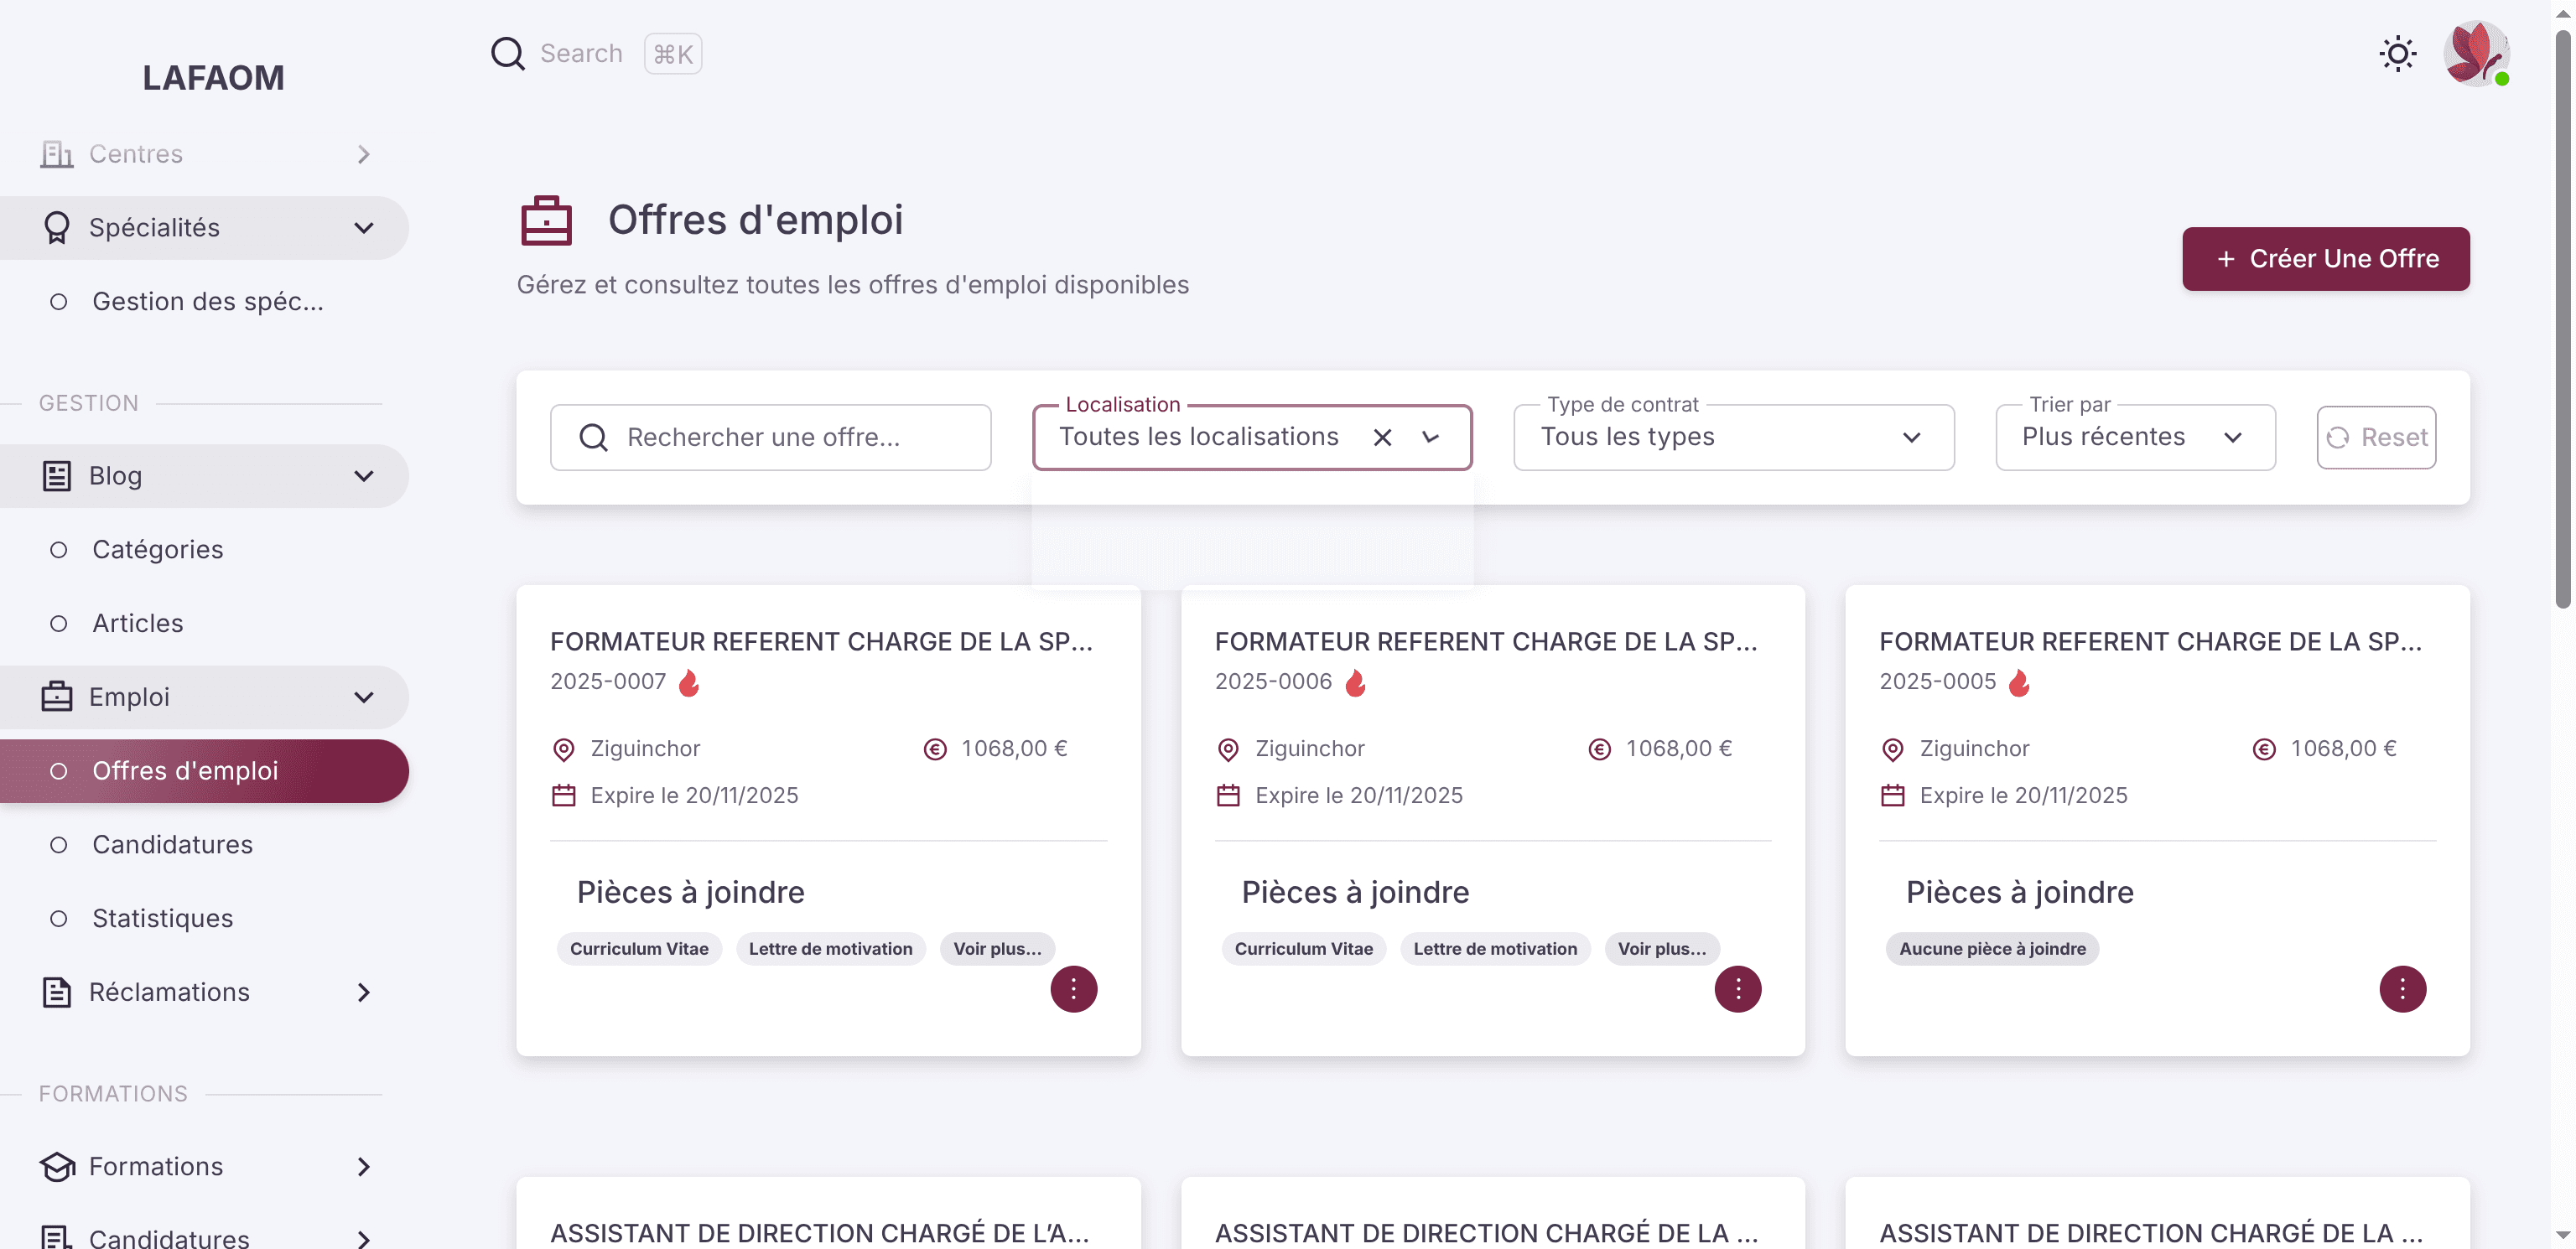Go to Catégories in sidebar
Viewport: 2576px width, 1249px height.
pos(204,549)
